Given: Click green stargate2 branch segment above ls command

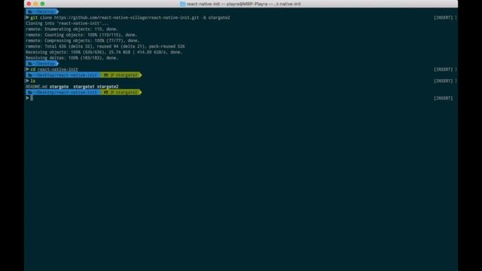Looking at the screenshot, I should tap(121, 75).
